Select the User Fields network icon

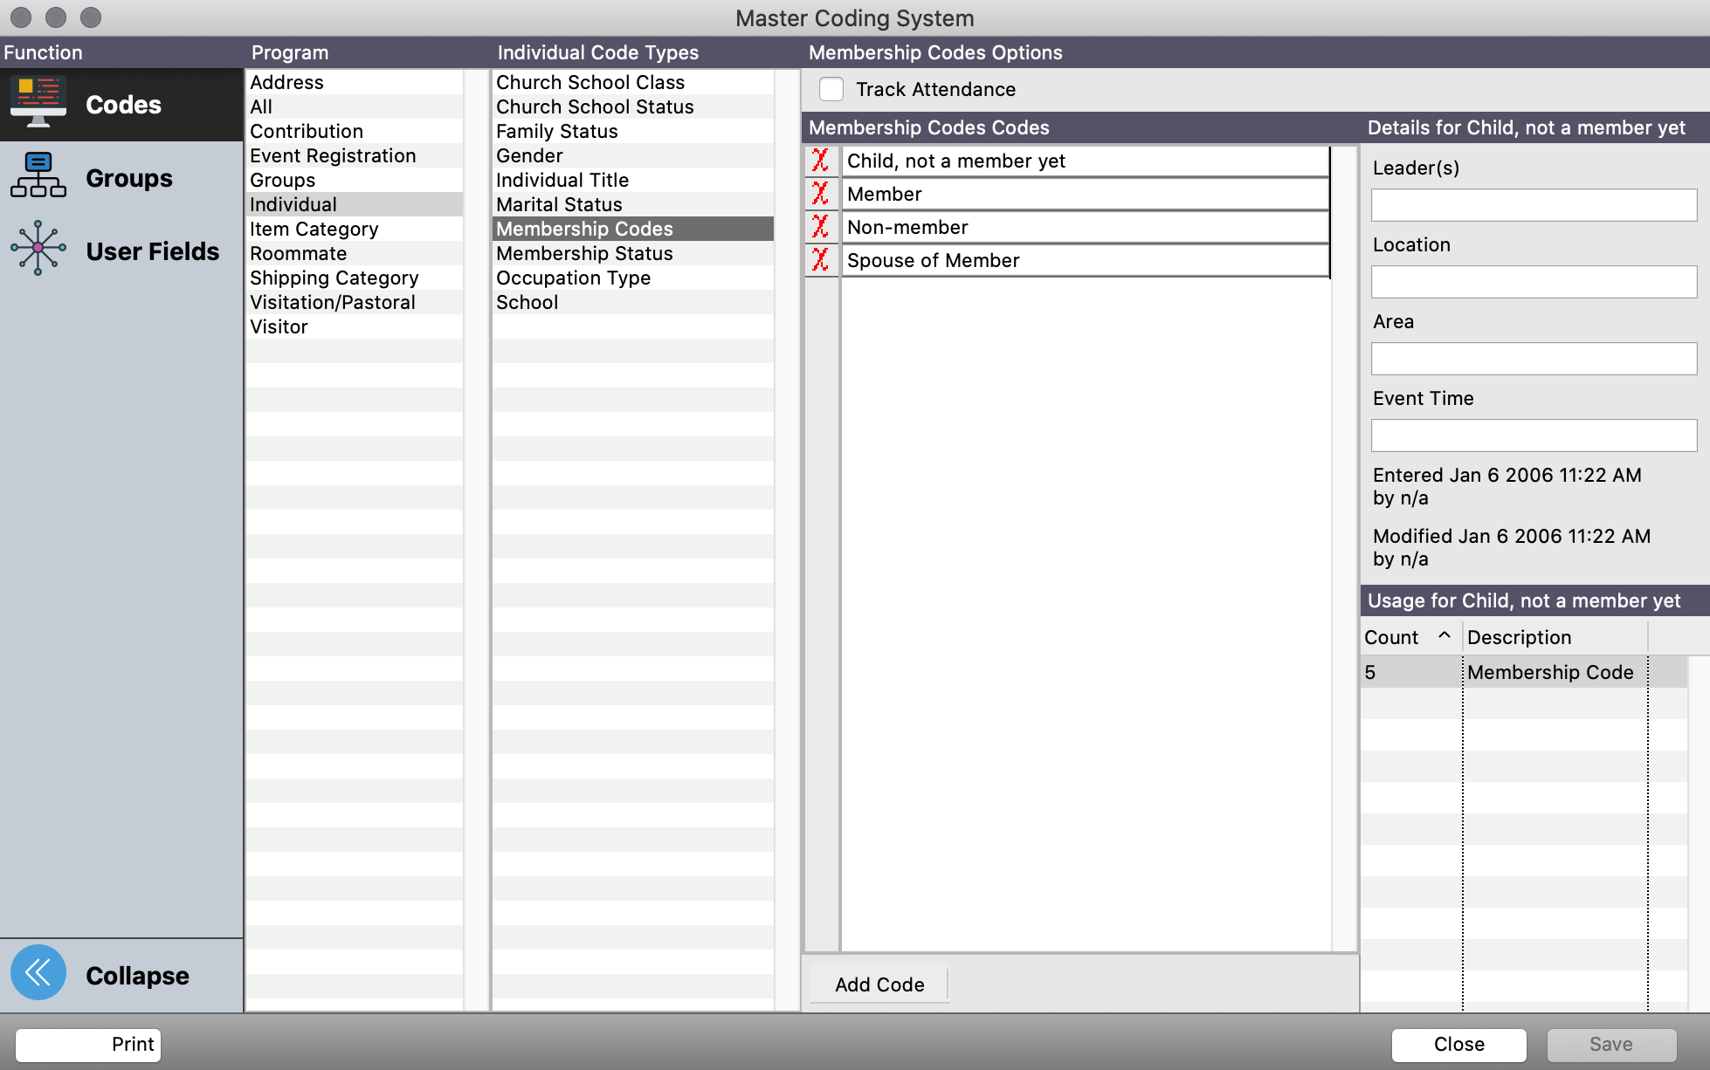point(38,250)
